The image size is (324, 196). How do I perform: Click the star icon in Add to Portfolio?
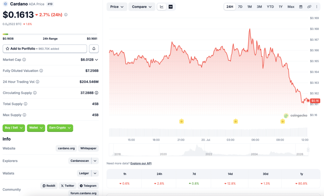[x=8, y=49]
